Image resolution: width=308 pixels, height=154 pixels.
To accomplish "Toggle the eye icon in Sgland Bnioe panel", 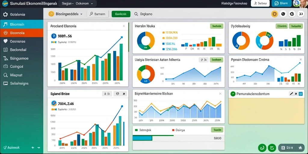I will (x=118, y=94).
